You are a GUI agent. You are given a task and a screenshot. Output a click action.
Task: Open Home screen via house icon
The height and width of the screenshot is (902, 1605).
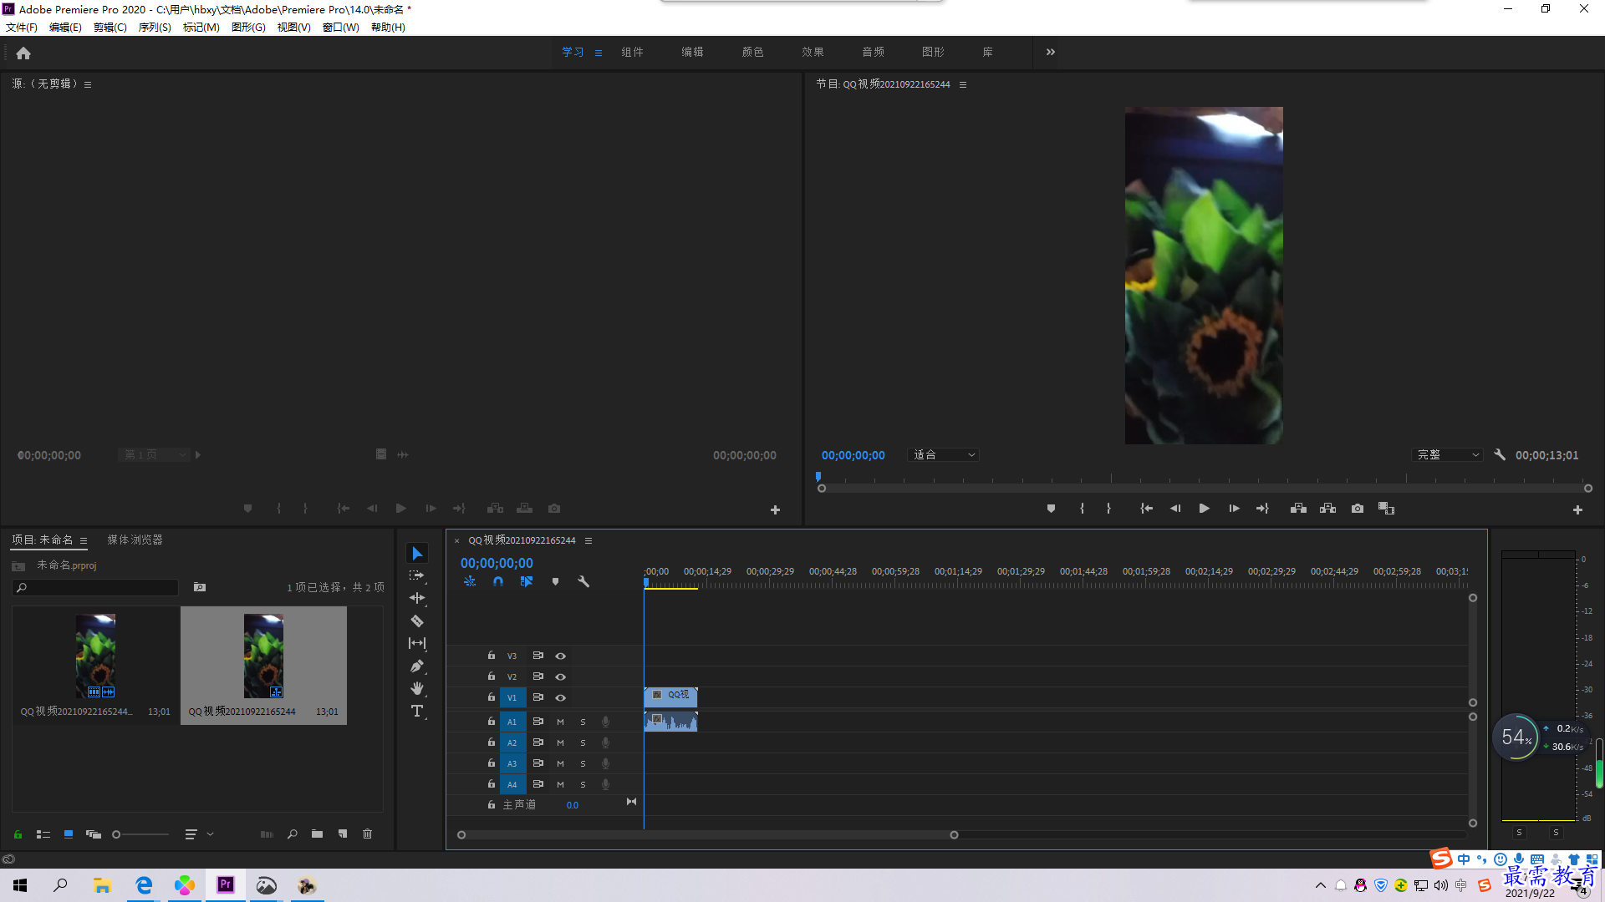pos(23,53)
